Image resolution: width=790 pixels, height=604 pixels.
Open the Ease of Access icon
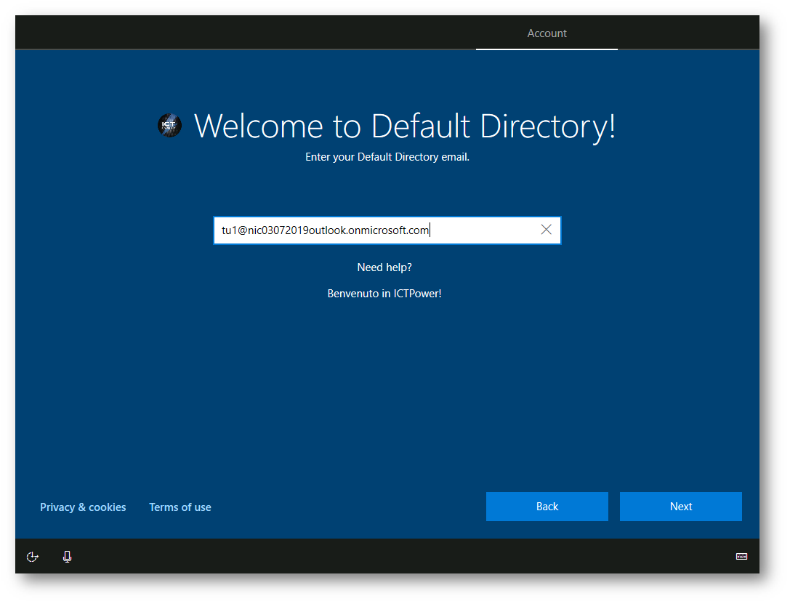[x=32, y=557]
